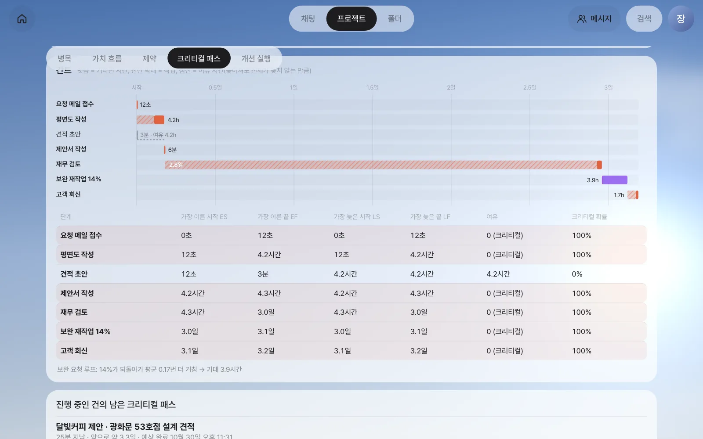Select the 제안서 작성 table row
The image size is (703, 439).
[x=351, y=293]
